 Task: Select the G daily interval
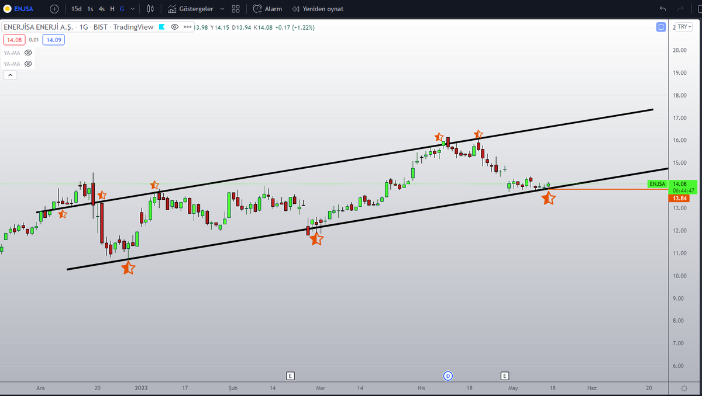pos(122,9)
